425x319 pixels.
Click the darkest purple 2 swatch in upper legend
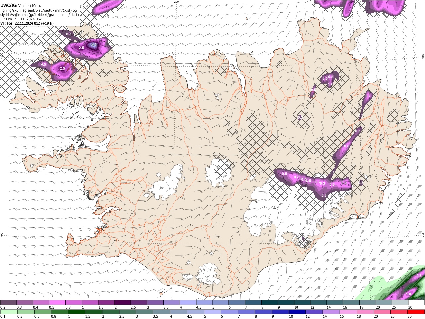122,302
